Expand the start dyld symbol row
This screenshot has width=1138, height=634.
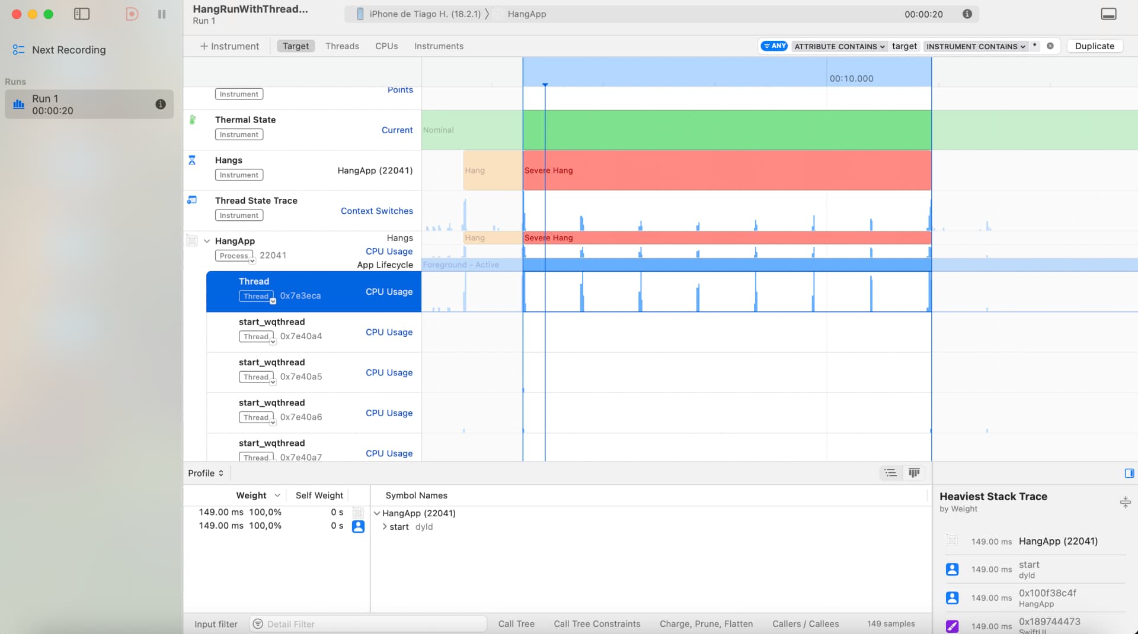pyautogui.click(x=385, y=527)
